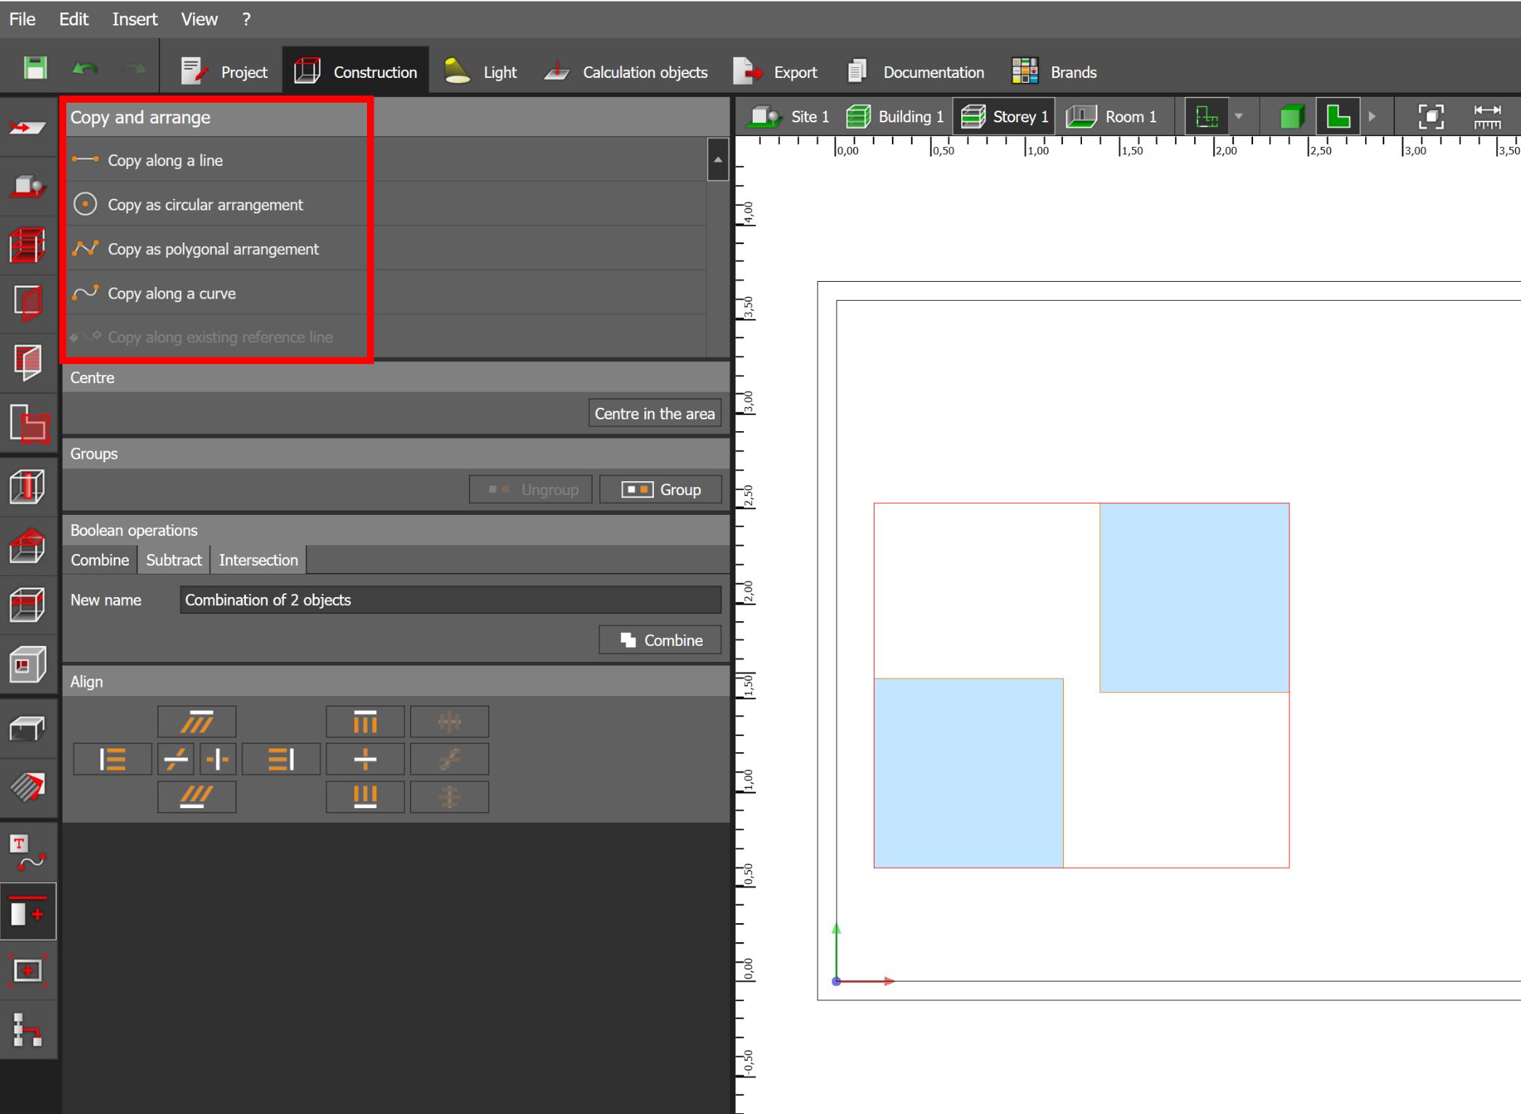Toggle the 3D green cube view
Viewport: 1521px width, 1114px height.
click(x=1292, y=116)
